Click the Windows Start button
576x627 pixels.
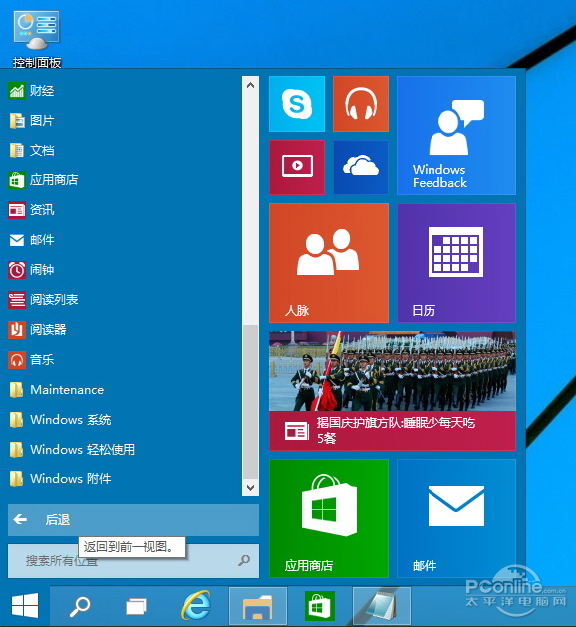click(x=25, y=606)
